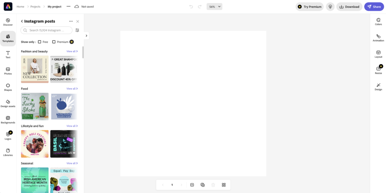Open project options three-dot menu
Viewport: 386px width, 193px height.
[x=69, y=7]
